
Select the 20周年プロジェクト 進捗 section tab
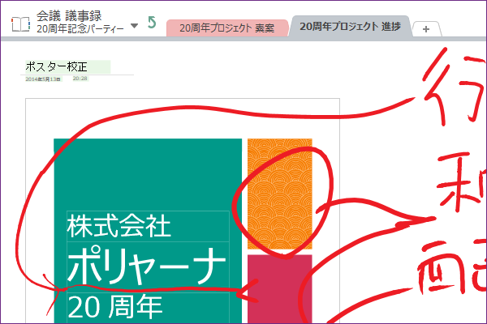(x=351, y=27)
